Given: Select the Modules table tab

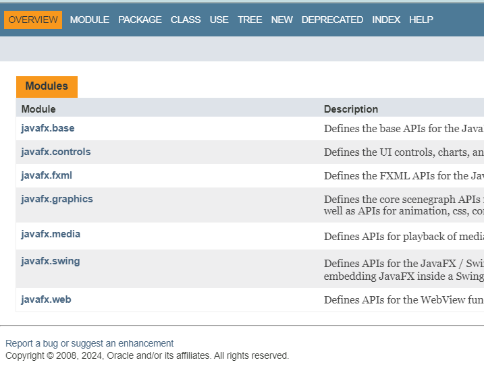Looking at the screenshot, I should [47, 86].
